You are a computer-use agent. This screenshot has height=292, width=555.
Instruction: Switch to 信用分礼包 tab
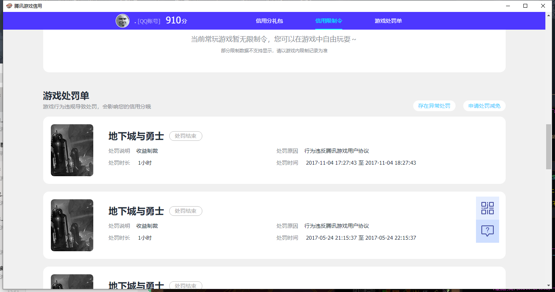[269, 21]
